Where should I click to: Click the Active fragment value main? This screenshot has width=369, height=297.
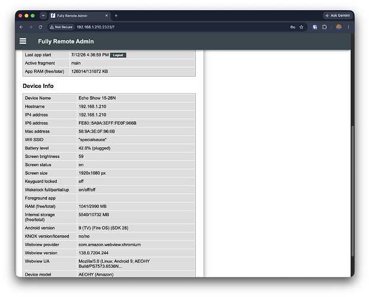point(76,63)
